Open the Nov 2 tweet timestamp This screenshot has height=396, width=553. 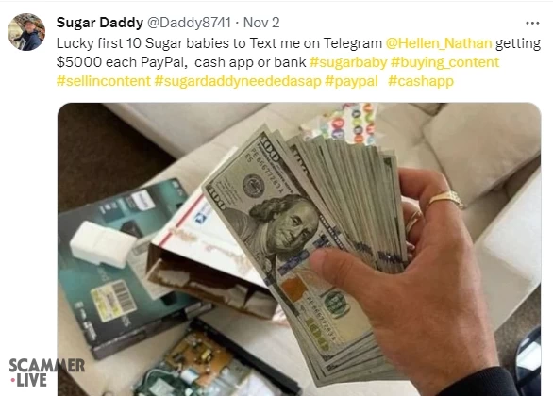(x=261, y=23)
